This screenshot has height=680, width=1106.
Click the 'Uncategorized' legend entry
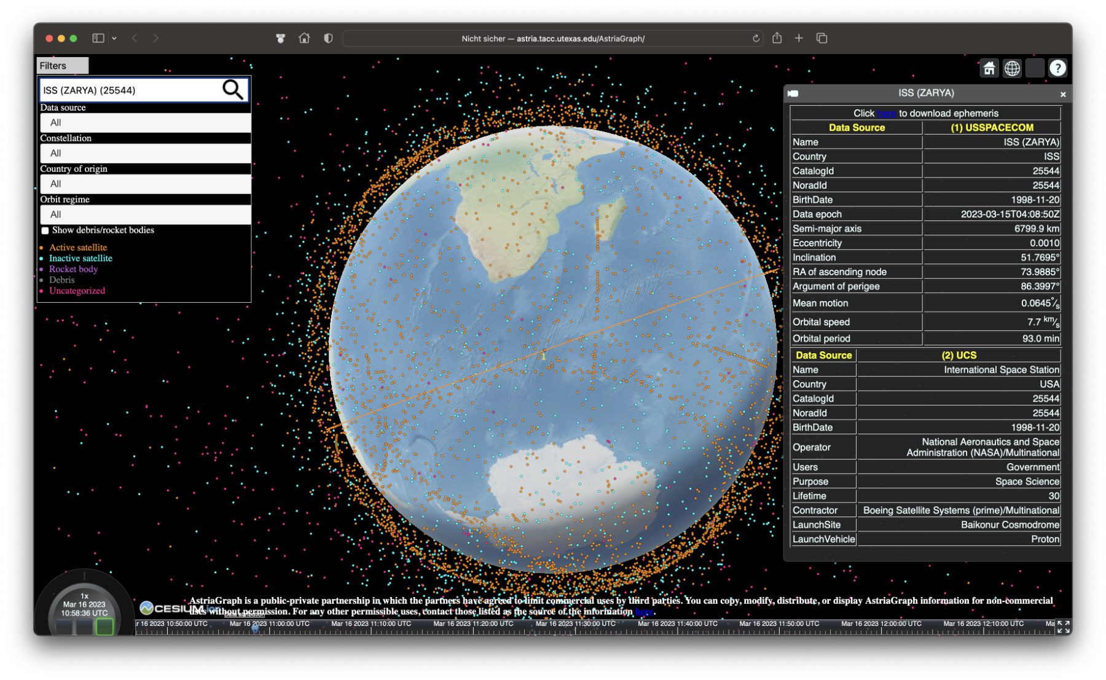(x=77, y=291)
